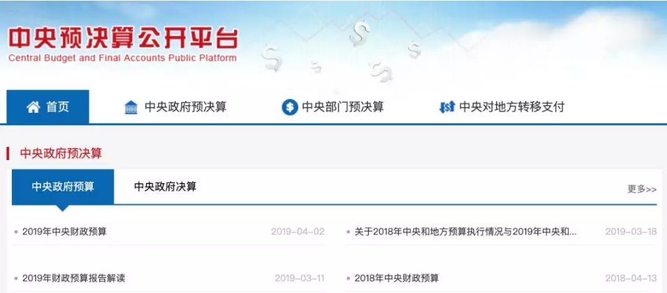
Task: Open the 中央部门预决算 navigation item
Action: (342, 107)
